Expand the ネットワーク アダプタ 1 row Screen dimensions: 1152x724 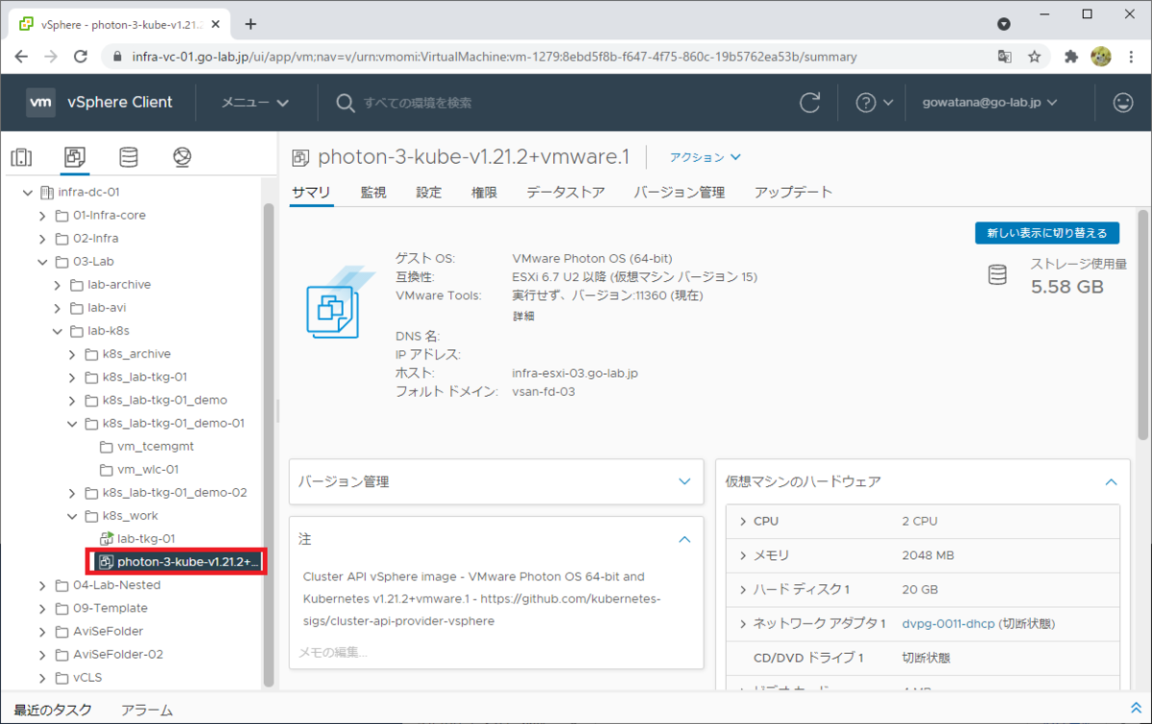click(743, 623)
